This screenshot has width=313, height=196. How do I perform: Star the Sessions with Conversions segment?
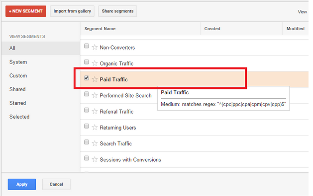click(95, 159)
